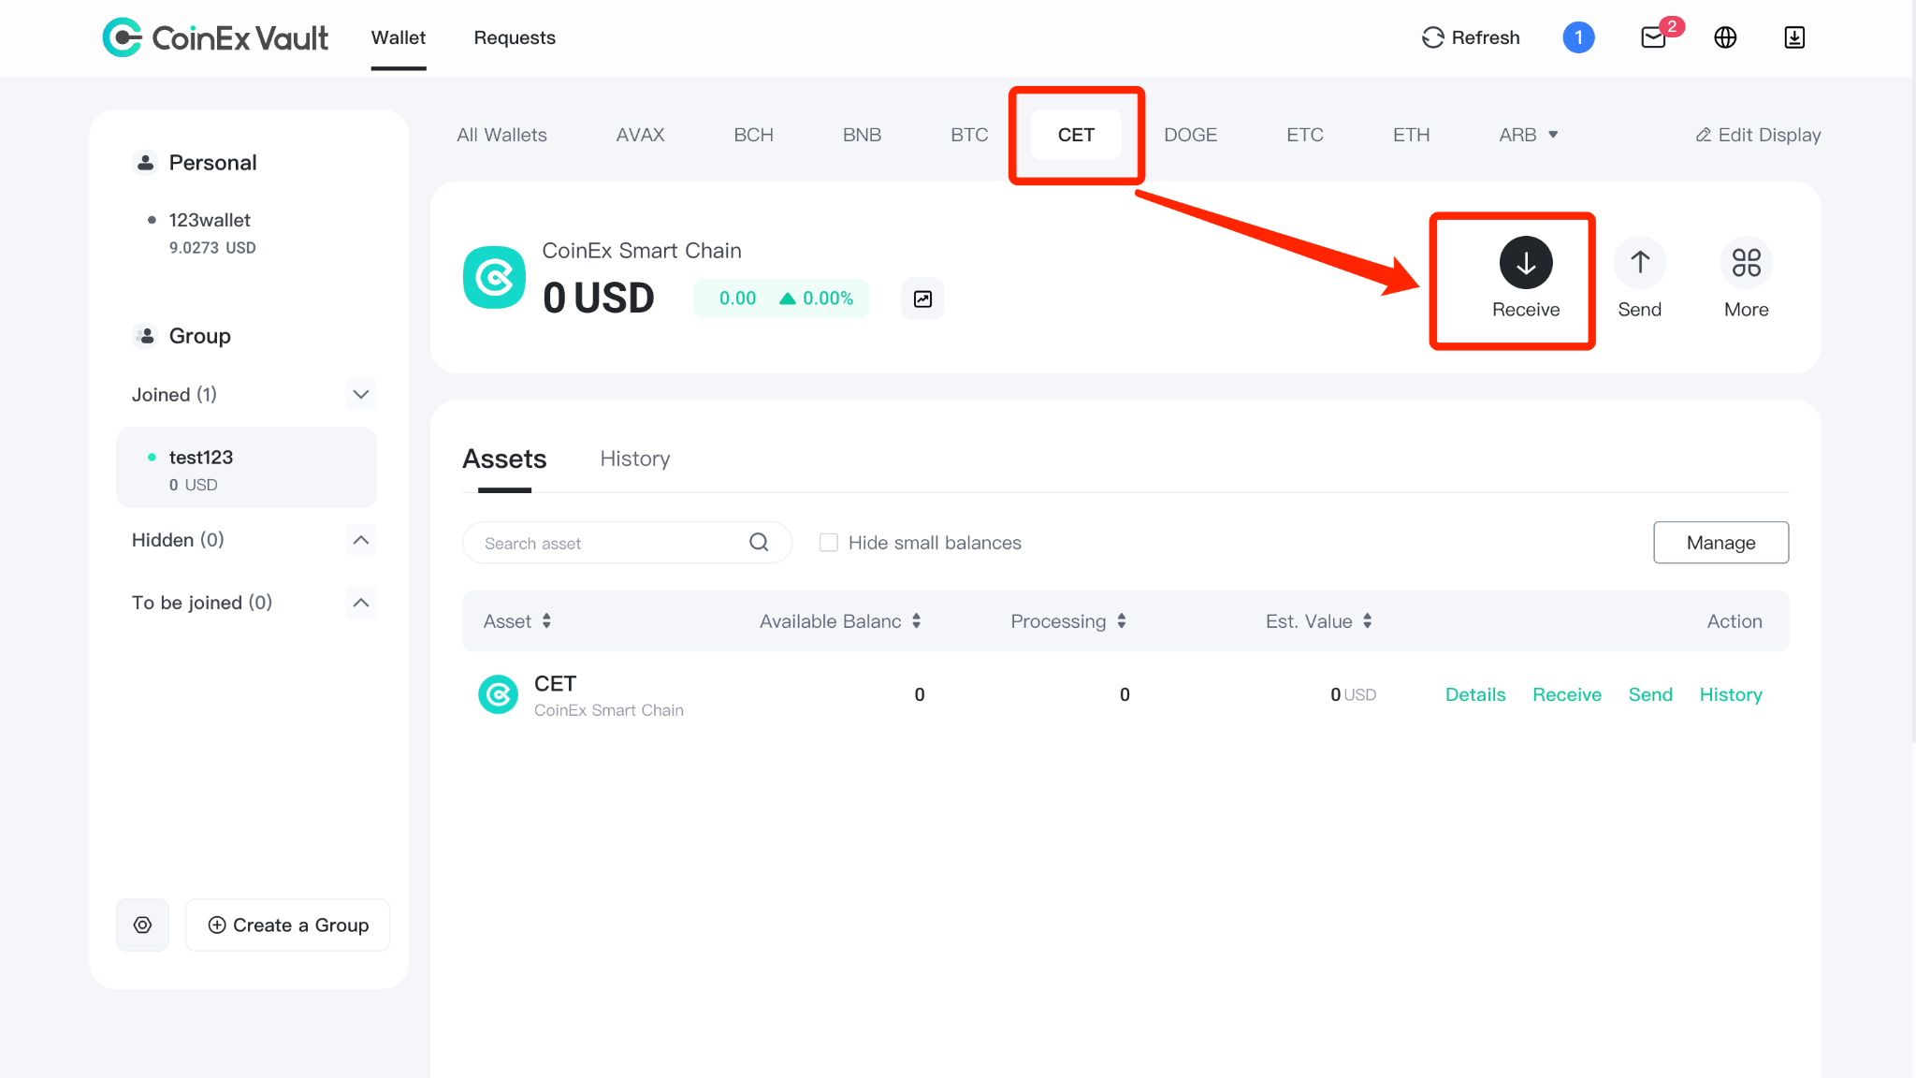
Task: Select the BNB chain tab
Action: (862, 135)
